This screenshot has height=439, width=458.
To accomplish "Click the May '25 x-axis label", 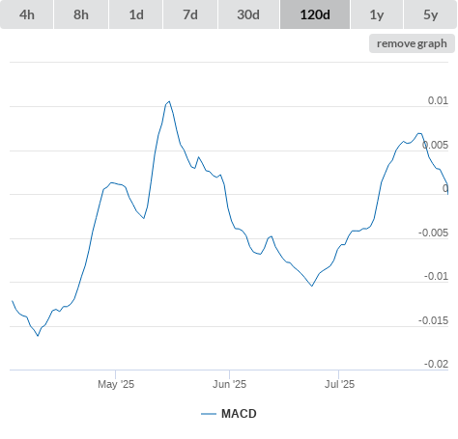I will pos(116,384).
